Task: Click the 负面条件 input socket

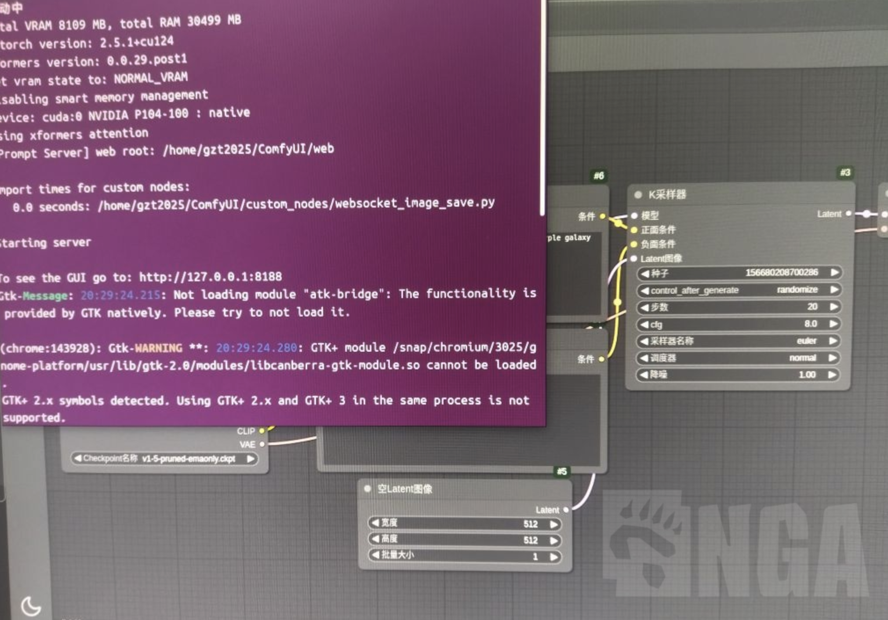Action: click(634, 244)
